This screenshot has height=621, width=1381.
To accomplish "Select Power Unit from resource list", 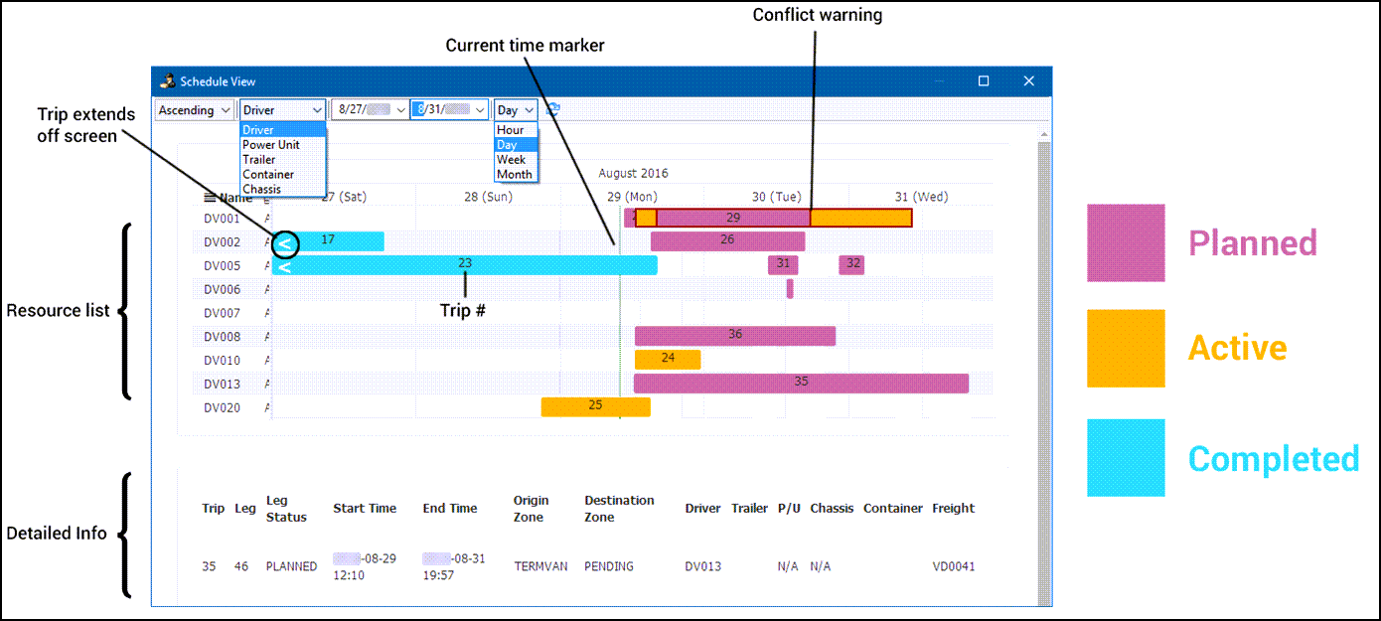I will tap(271, 145).
